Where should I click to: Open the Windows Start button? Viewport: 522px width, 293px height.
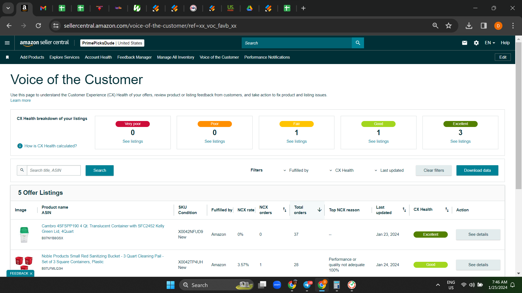170,285
